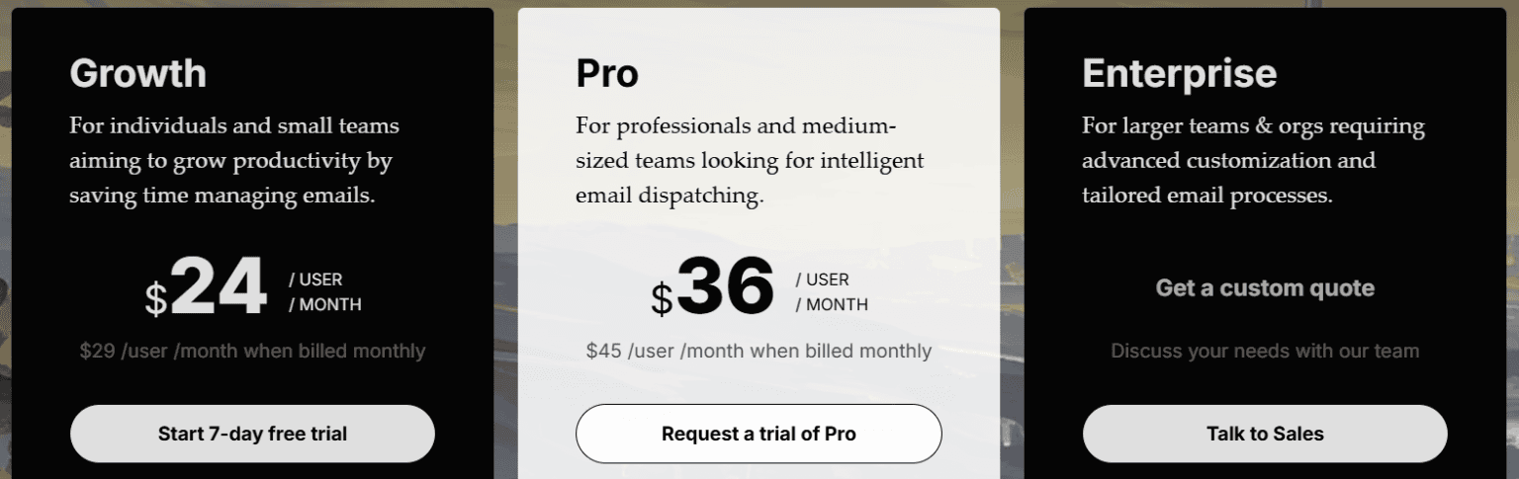Click Growth plan description about individuals
Viewport: 1519px width, 479px height.
click(234, 161)
